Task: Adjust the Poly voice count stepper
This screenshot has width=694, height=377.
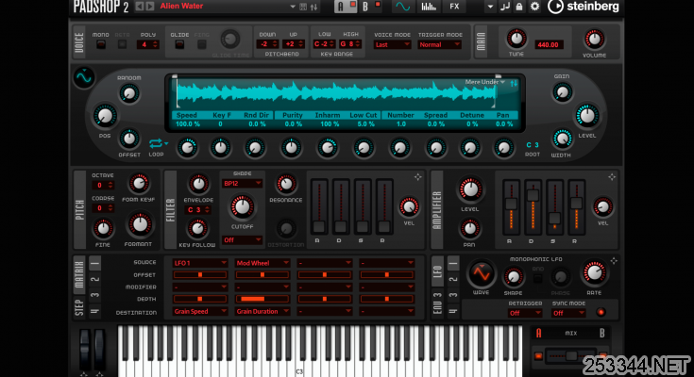Action: tap(155, 44)
